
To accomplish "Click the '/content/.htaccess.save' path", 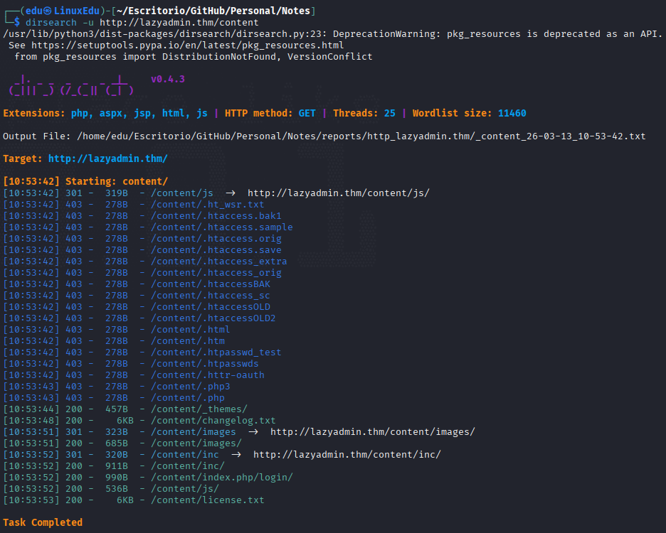I will [x=216, y=250].
